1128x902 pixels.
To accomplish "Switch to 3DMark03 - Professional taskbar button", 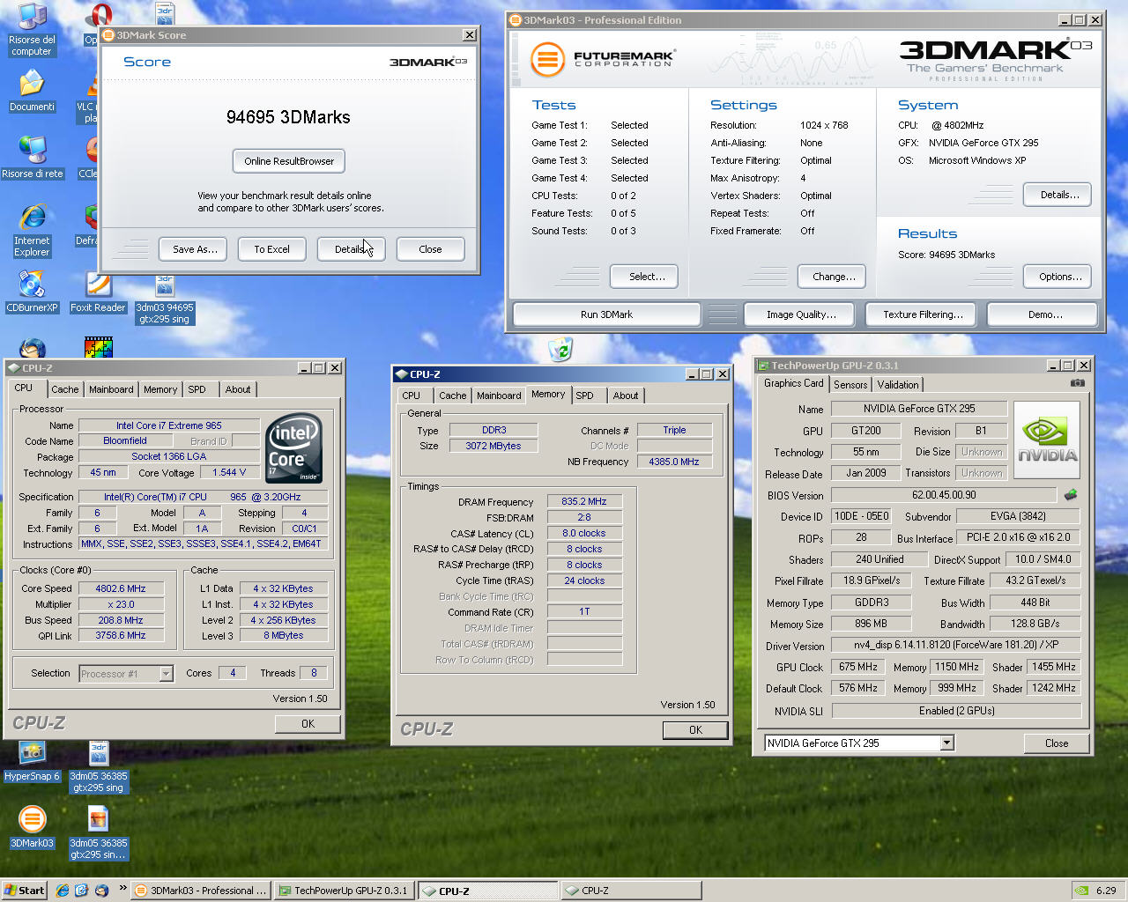I will click(201, 891).
